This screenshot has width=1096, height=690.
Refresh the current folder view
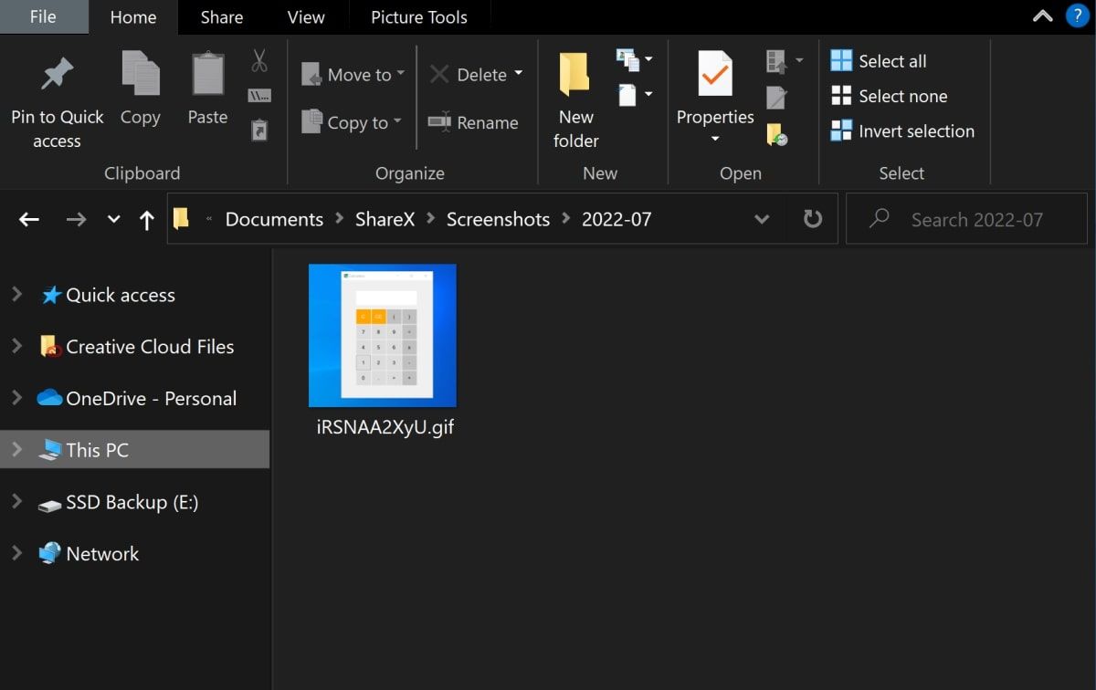[812, 219]
